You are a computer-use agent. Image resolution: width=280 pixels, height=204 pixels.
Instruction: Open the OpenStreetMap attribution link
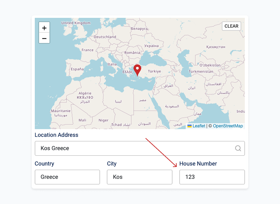pyautogui.click(x=227, y=126)
